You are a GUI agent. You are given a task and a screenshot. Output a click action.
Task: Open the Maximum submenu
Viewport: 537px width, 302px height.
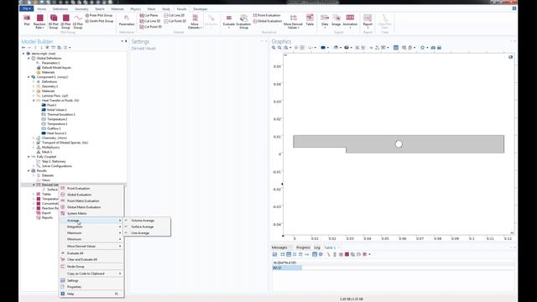pyautogui.click(x=91, y=233)
